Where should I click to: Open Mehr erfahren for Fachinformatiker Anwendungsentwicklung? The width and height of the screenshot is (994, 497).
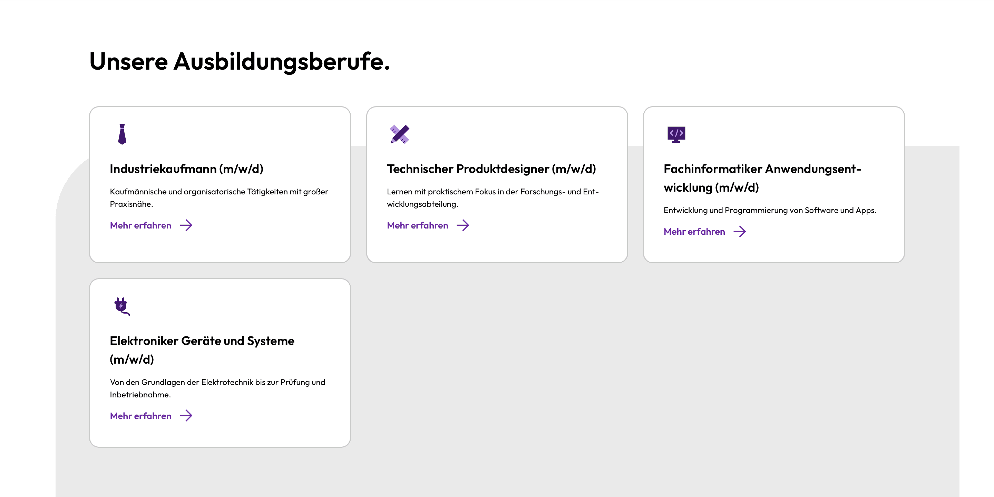click(694, 232)
